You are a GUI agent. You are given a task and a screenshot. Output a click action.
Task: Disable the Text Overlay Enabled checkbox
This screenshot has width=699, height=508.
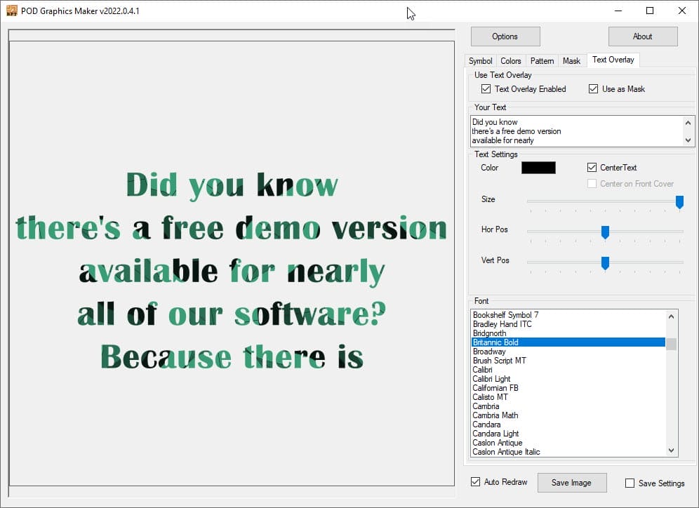[x=486, y=89]
